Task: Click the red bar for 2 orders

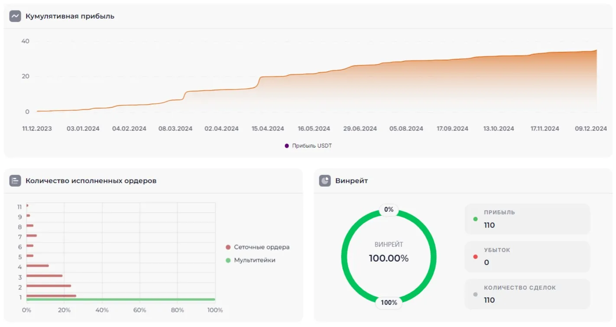Action: (x=49, y=286)
